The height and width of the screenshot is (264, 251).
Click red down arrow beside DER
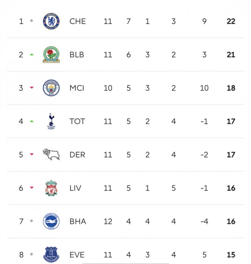(32, 155)
